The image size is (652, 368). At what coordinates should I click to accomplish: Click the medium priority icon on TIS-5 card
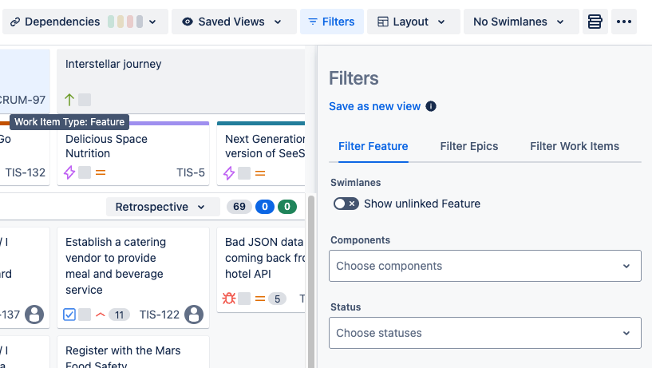pos(101,172)
